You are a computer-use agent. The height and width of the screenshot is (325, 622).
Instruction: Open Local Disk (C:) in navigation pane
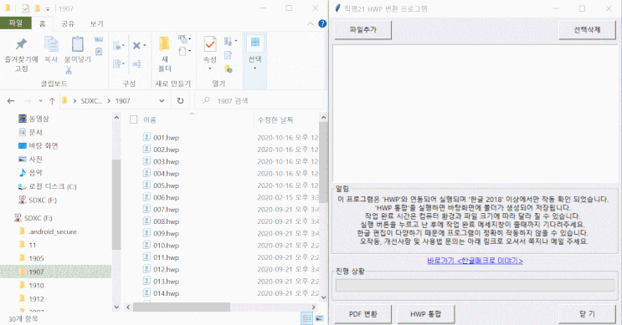pos(48,186)
